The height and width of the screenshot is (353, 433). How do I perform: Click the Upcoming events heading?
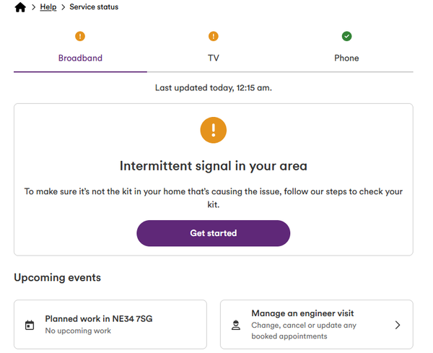[x=58, y=277]
